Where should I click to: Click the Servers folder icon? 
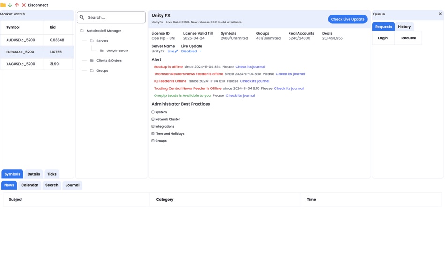tap(92, 41)
